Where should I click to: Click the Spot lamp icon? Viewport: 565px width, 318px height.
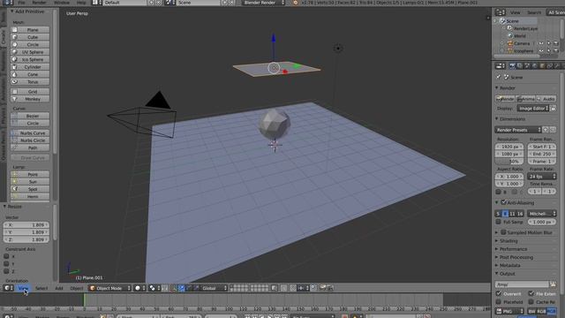[14, 189]
